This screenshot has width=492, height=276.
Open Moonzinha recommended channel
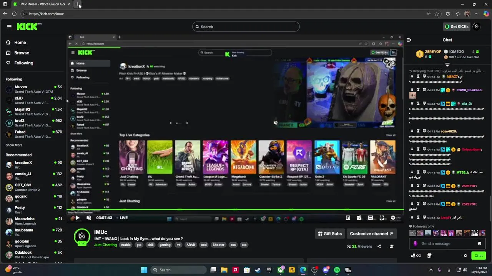click(34, 221)
